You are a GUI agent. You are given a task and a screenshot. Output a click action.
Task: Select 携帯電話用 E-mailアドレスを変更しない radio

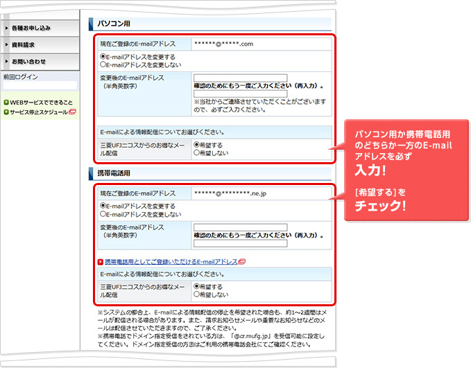pos(103,214)
